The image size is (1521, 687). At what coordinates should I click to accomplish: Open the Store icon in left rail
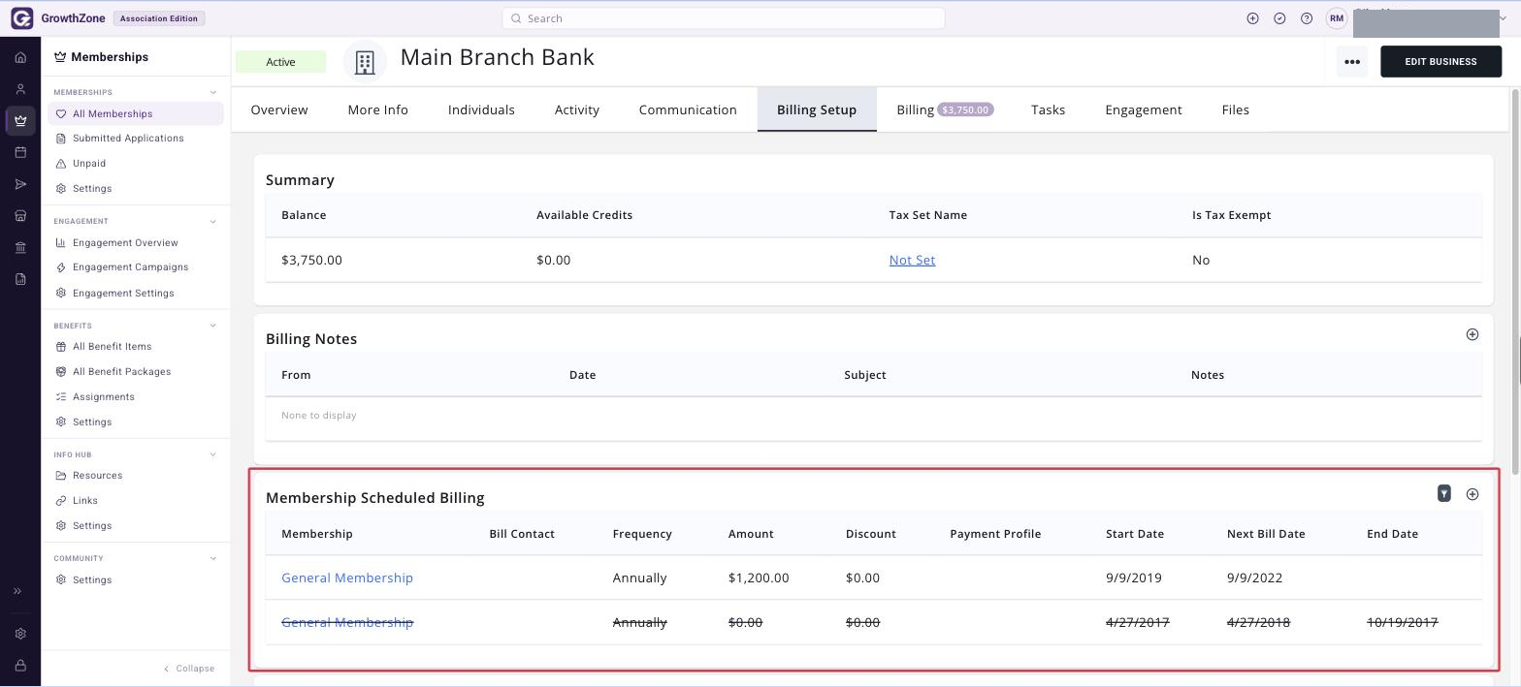[x=20, y=216]
